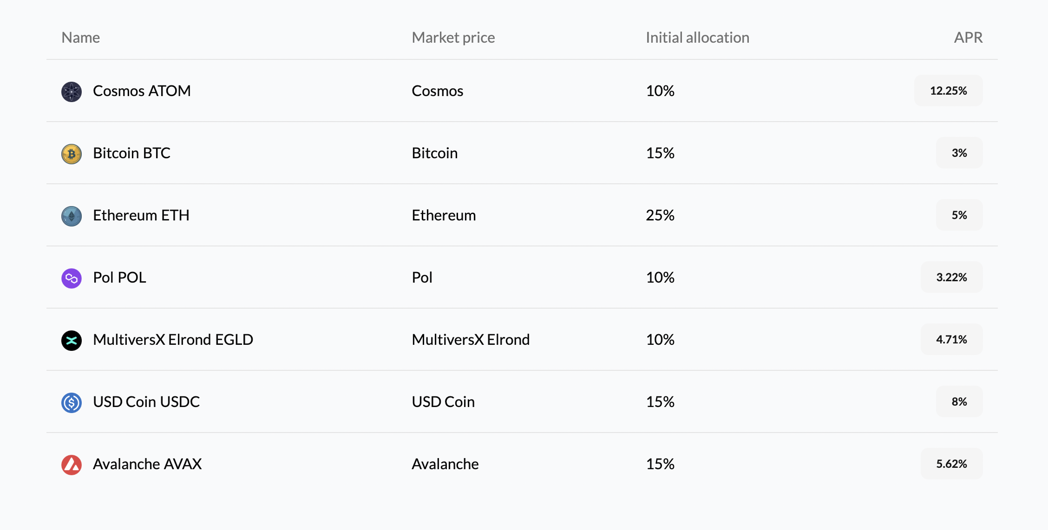This screenshot has width=1048, height=530.
Task: Select the Name column header
Action: click(80, 38)
